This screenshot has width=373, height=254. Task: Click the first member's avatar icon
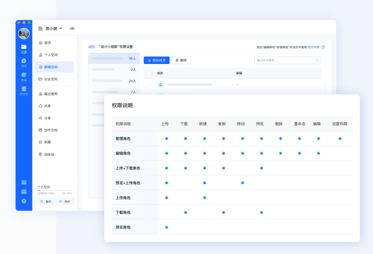(x=160, y=85)
